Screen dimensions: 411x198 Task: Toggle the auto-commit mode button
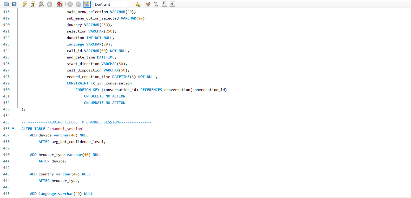87,4
